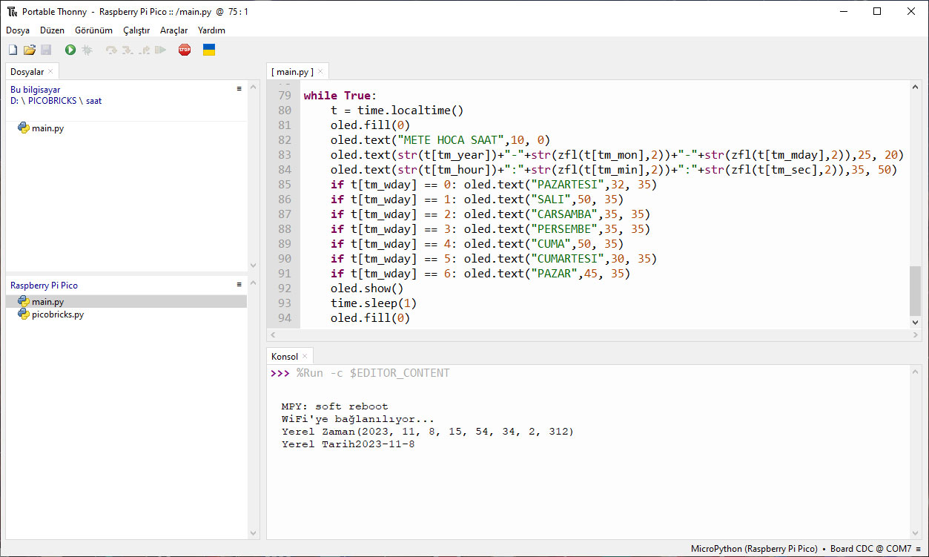Maximize the Thonny window
The image size is (929, 557).
click(x=877, y=11)
